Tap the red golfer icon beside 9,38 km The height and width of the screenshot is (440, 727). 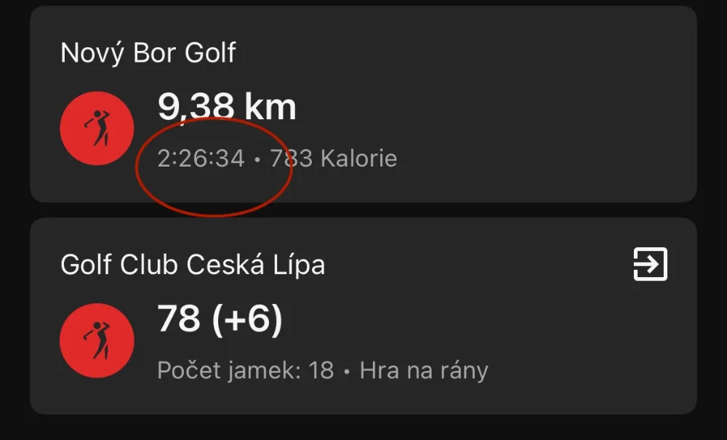(97, 129)
